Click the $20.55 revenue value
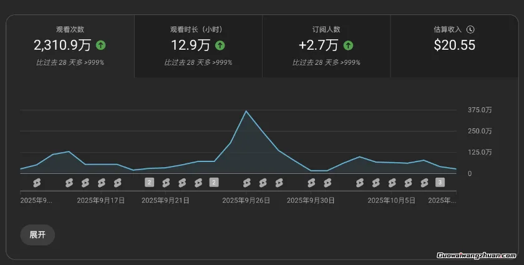The width and height of the screenshot is (524, 265). (455, 45)
